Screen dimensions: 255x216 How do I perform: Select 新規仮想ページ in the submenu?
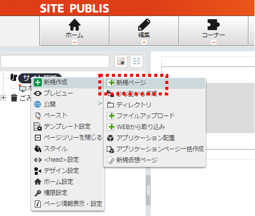click(x=155, y=160)
